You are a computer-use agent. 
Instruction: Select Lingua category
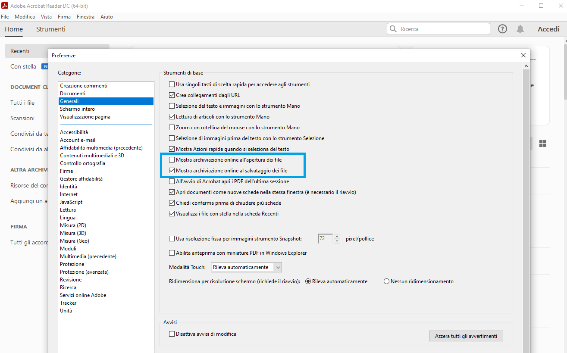pos(106,218)
